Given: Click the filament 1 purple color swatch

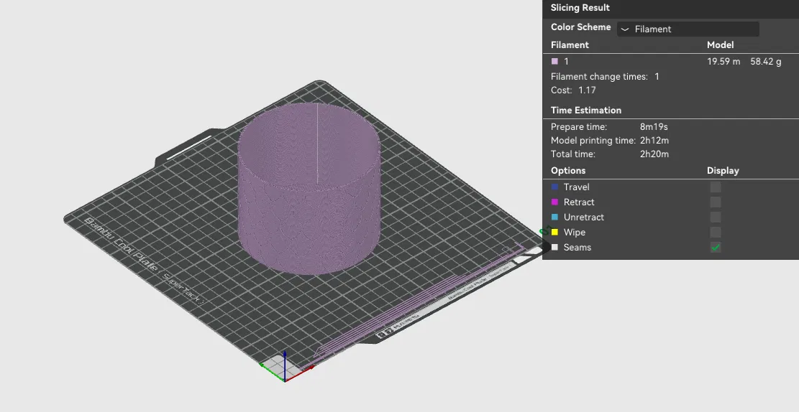Looking at the screenshot, I should pos(554,61).
